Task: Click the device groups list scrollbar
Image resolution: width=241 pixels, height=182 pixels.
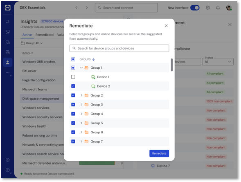Action: pos(172,65)
